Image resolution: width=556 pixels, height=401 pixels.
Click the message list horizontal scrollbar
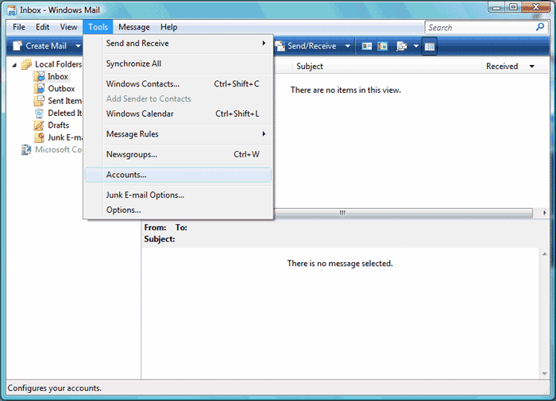[x=403, y=213]
